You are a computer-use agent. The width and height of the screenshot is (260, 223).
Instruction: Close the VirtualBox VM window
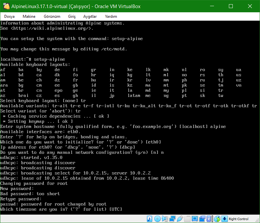click(250, 6)
